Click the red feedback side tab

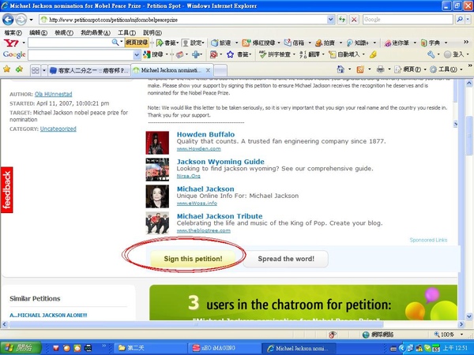click(6, 190)
